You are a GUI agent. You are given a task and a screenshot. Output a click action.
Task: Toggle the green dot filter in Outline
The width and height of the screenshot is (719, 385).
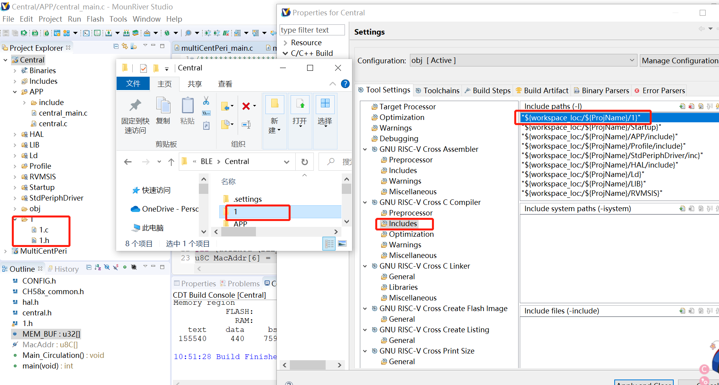point(125,267)
